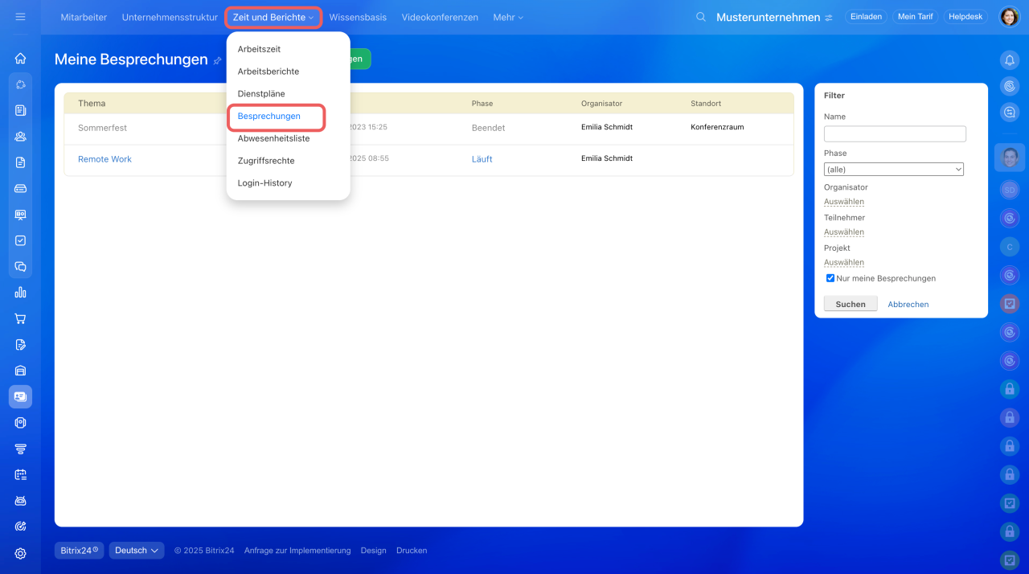The width and height of the screenshot is (1029, 574).
Task: Click the Thema column header
Action: tap(92, 104)
